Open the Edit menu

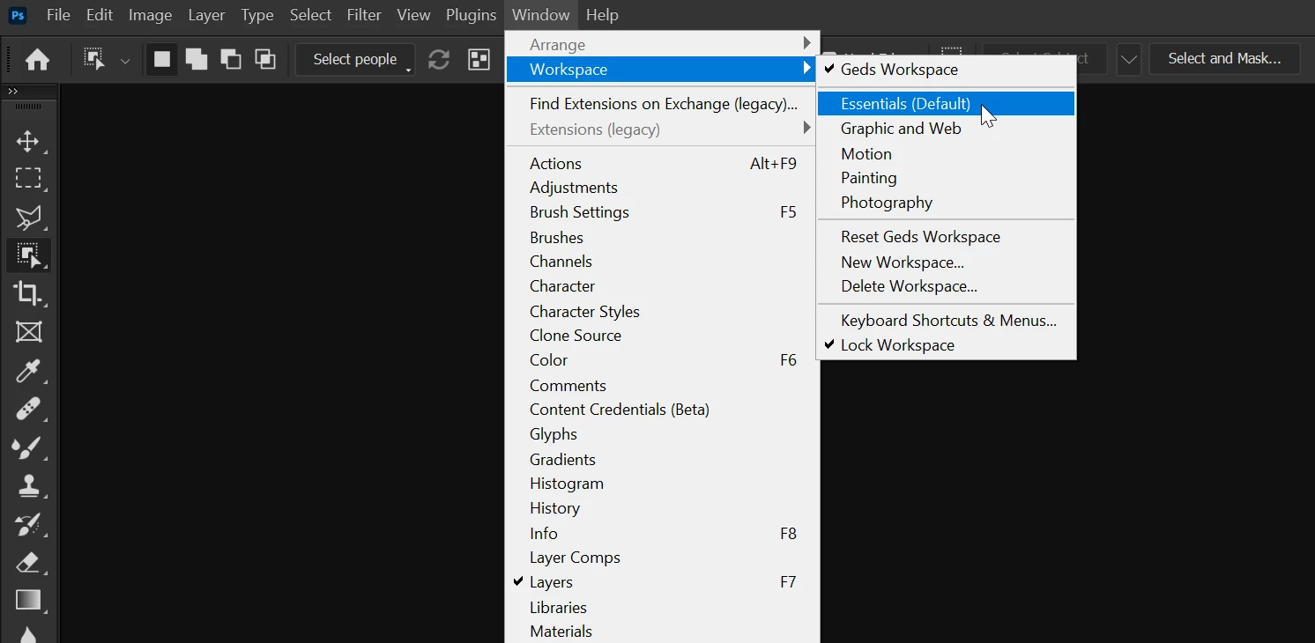[x=100, y=15]
